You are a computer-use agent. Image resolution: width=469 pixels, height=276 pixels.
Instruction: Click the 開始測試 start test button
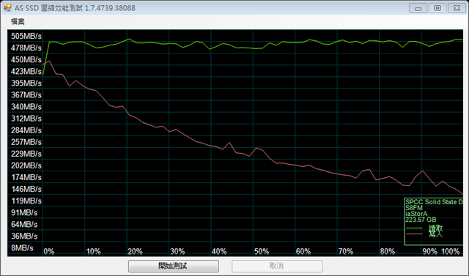pyautogui.click(x=174, y=266)
